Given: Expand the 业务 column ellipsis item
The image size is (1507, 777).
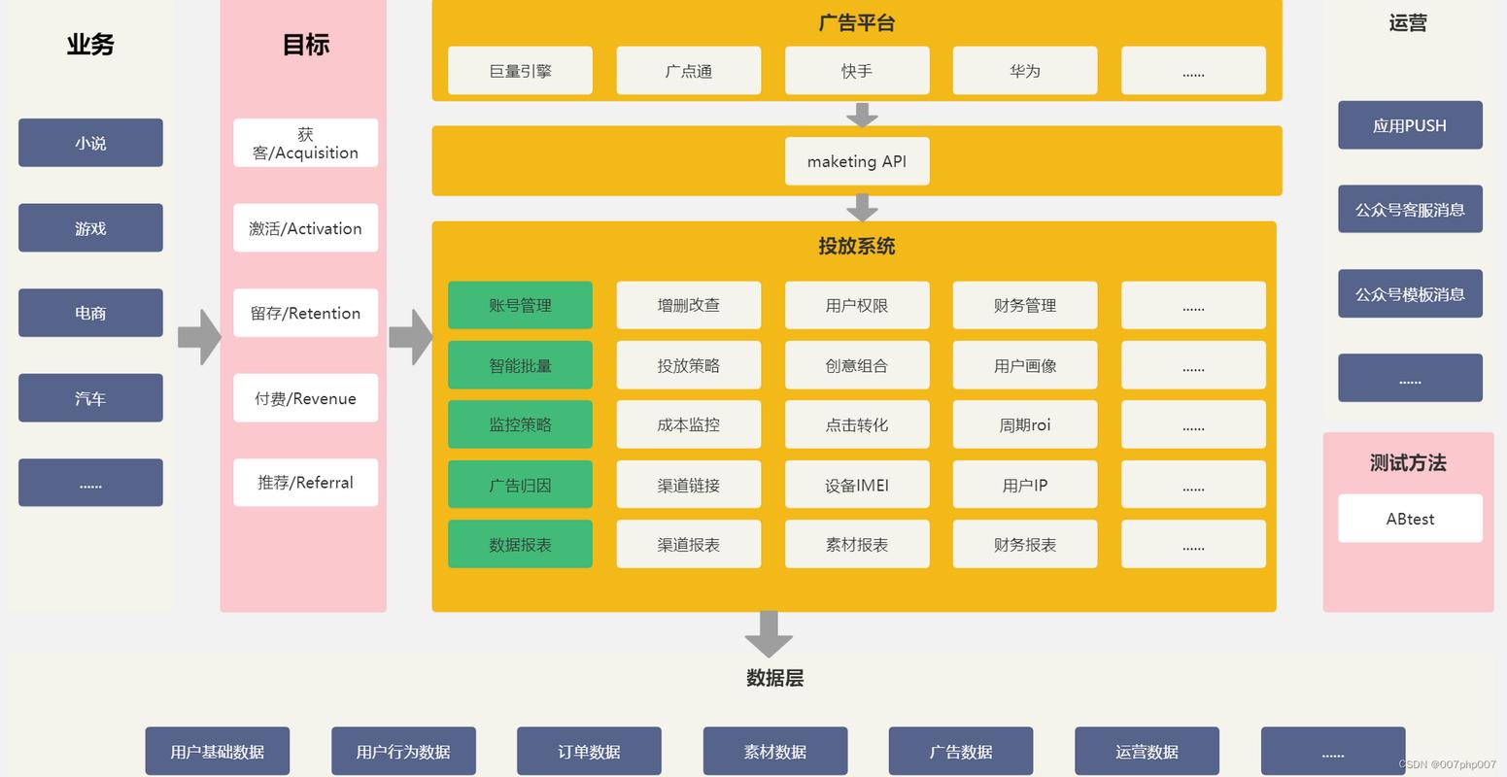Looking at the screenshot, I should point(89,482).
